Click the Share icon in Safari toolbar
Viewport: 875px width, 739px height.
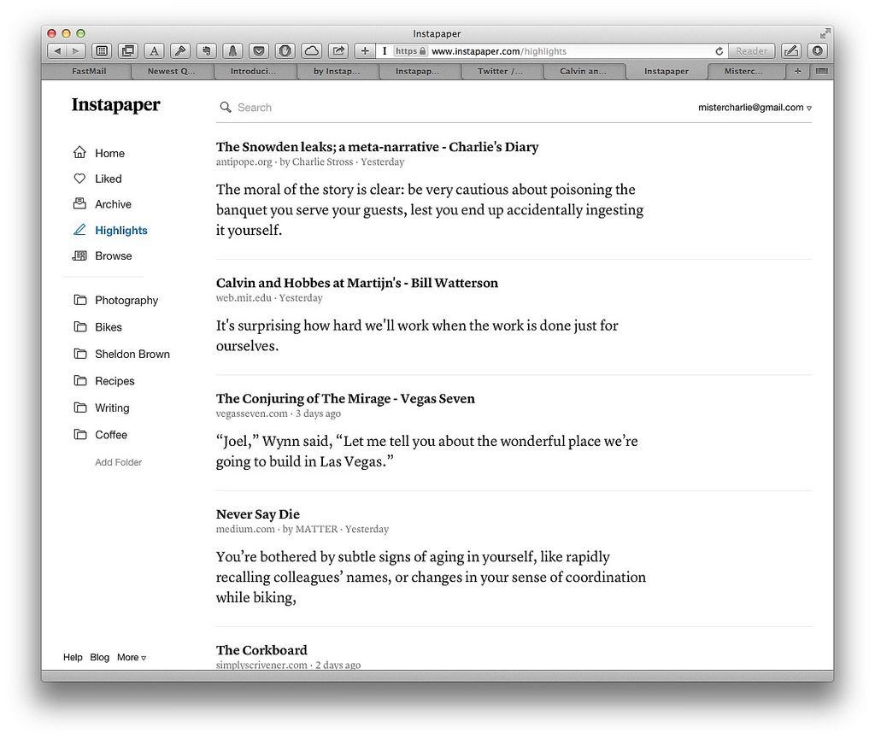[x=338, y=51]
